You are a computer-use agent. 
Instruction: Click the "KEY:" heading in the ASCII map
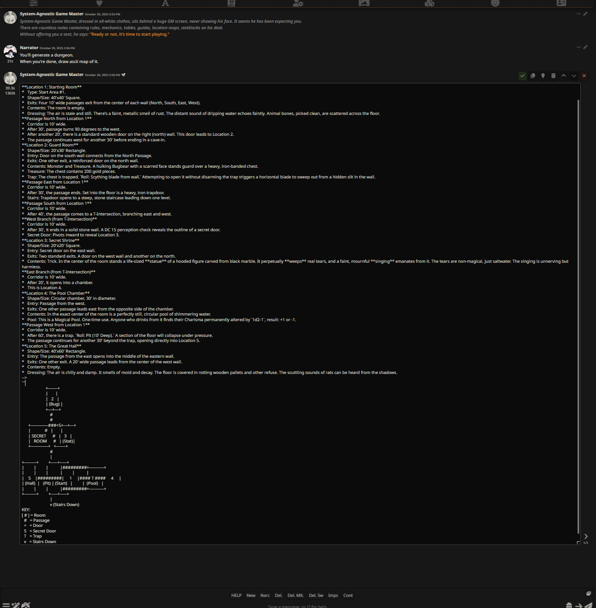[x=26, y=510]
